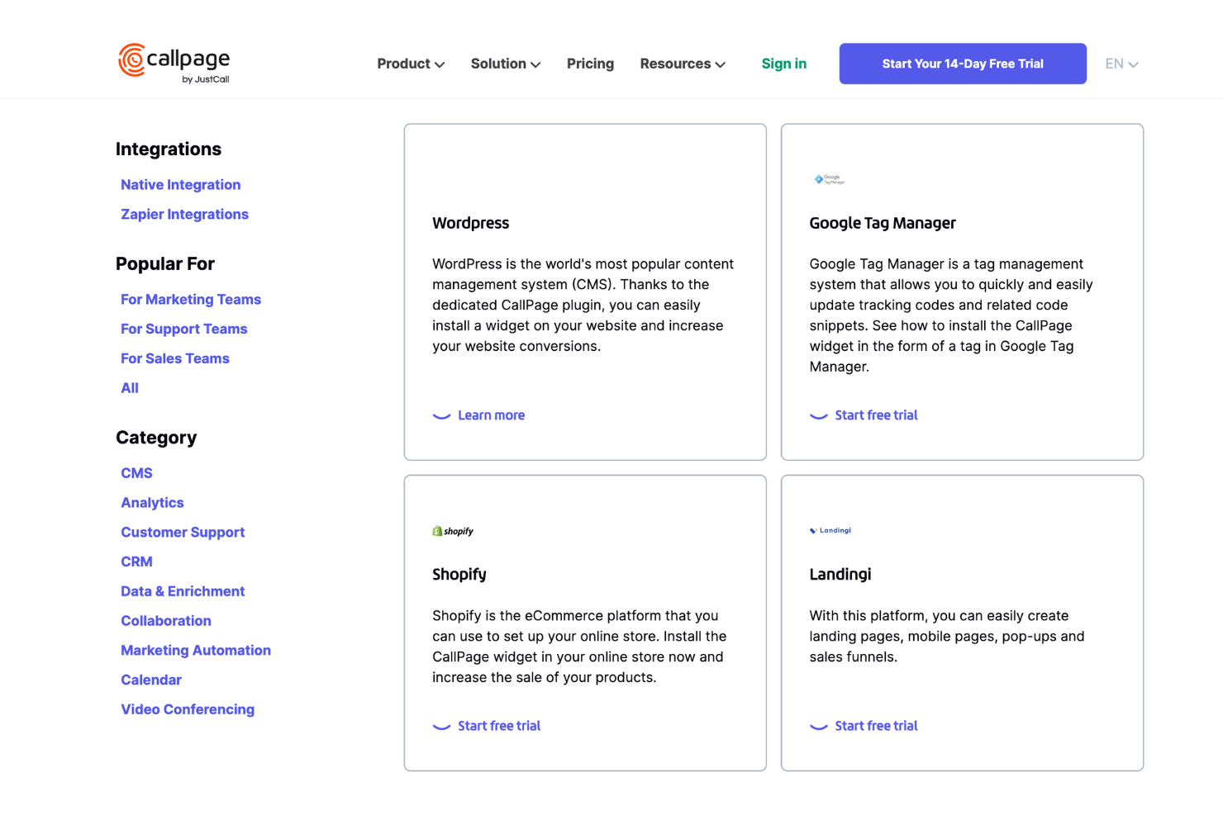The width and height of the screenshot is (1223, 815).
Task: Choose the Video Conferencing category
Action: tap(188, 709)
